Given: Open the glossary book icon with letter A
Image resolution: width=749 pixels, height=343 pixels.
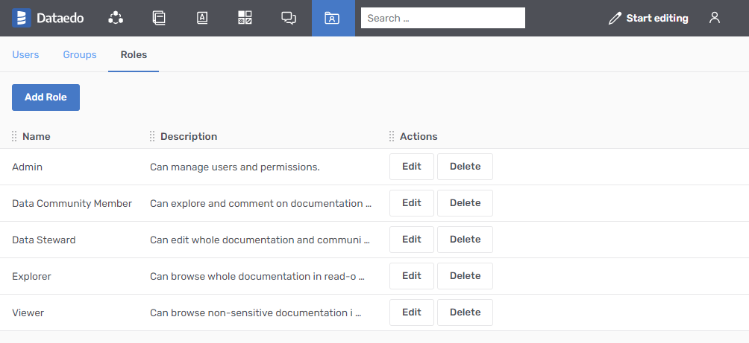Looking at the screenshot, I should coord(201,18).
